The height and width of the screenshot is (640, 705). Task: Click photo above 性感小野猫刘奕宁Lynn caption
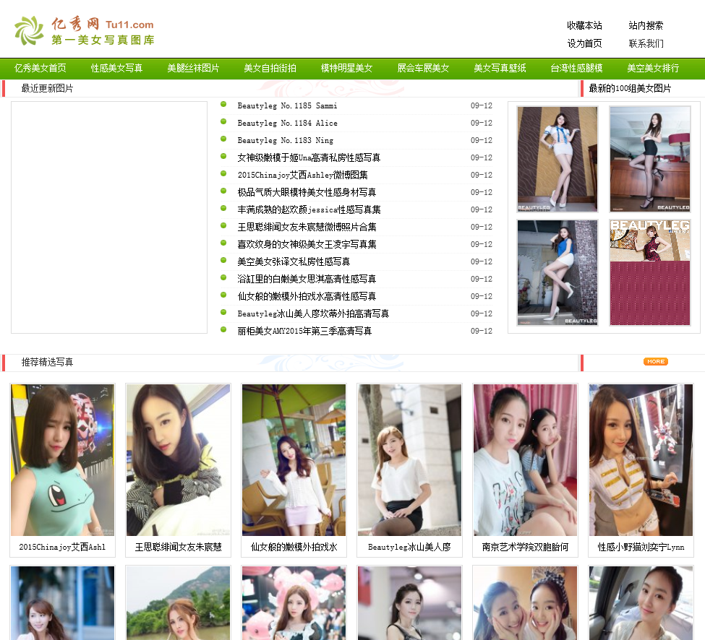(x=641, y=460)
